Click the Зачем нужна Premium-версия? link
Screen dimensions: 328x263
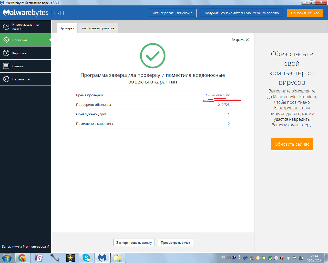coord(25,246)
